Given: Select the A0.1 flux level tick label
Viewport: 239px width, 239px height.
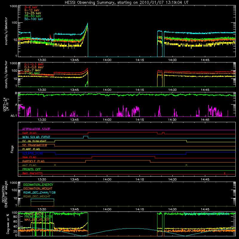Looking at the screenshot, I should point(13,116).
